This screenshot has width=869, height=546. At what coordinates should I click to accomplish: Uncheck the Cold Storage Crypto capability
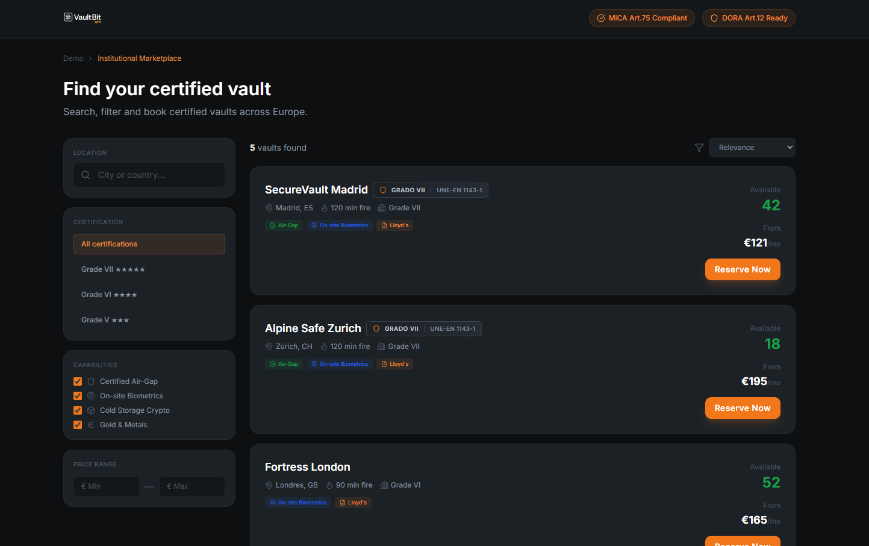77,410
